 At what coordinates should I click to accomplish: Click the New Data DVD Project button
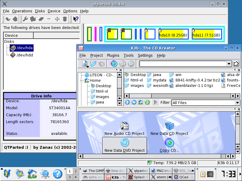click(x=125, y=145)
